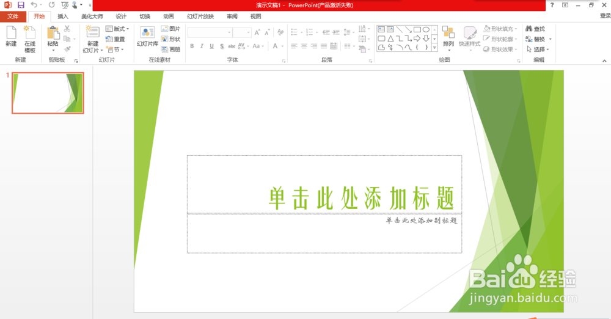The height and width of the screenshot is (319, 611).
Task: Click the Cut scissors icon
Action: click(x=67, y=29)
